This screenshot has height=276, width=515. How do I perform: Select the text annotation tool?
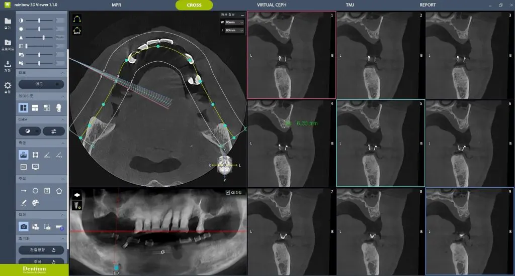click(47, 191)
